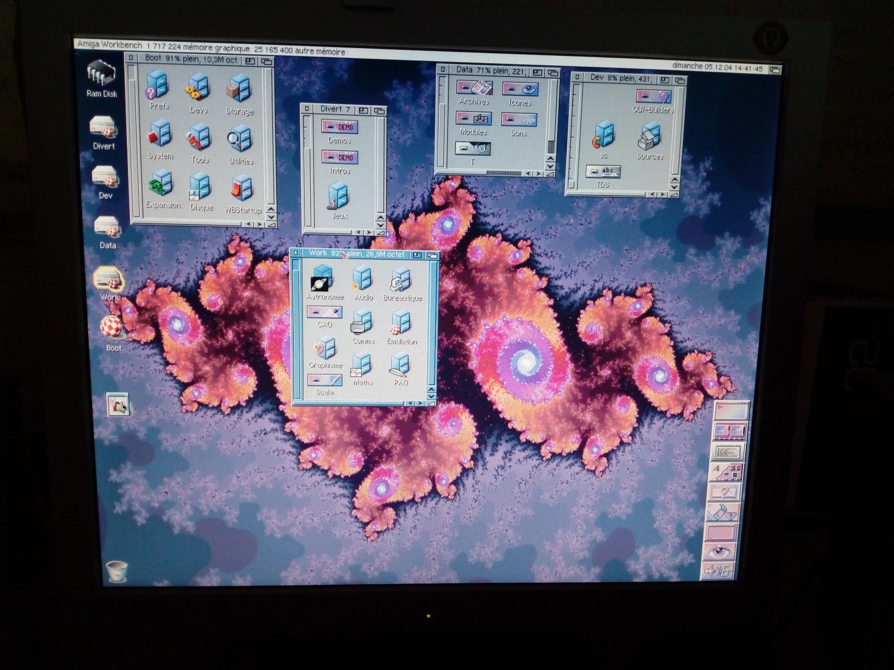Image resolution: width=894 pixels, height=670 pixels.
Task: Open the Audio drawer in Work window
Action: [362, 280]
